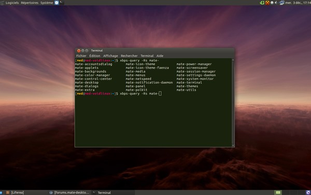Click the Terminal title bar text
Screen dimensions: 311x195
(x=97, y=51)
